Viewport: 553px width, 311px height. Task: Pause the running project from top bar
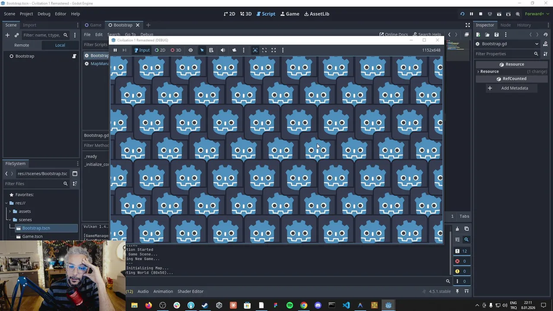tap(471, 14)
